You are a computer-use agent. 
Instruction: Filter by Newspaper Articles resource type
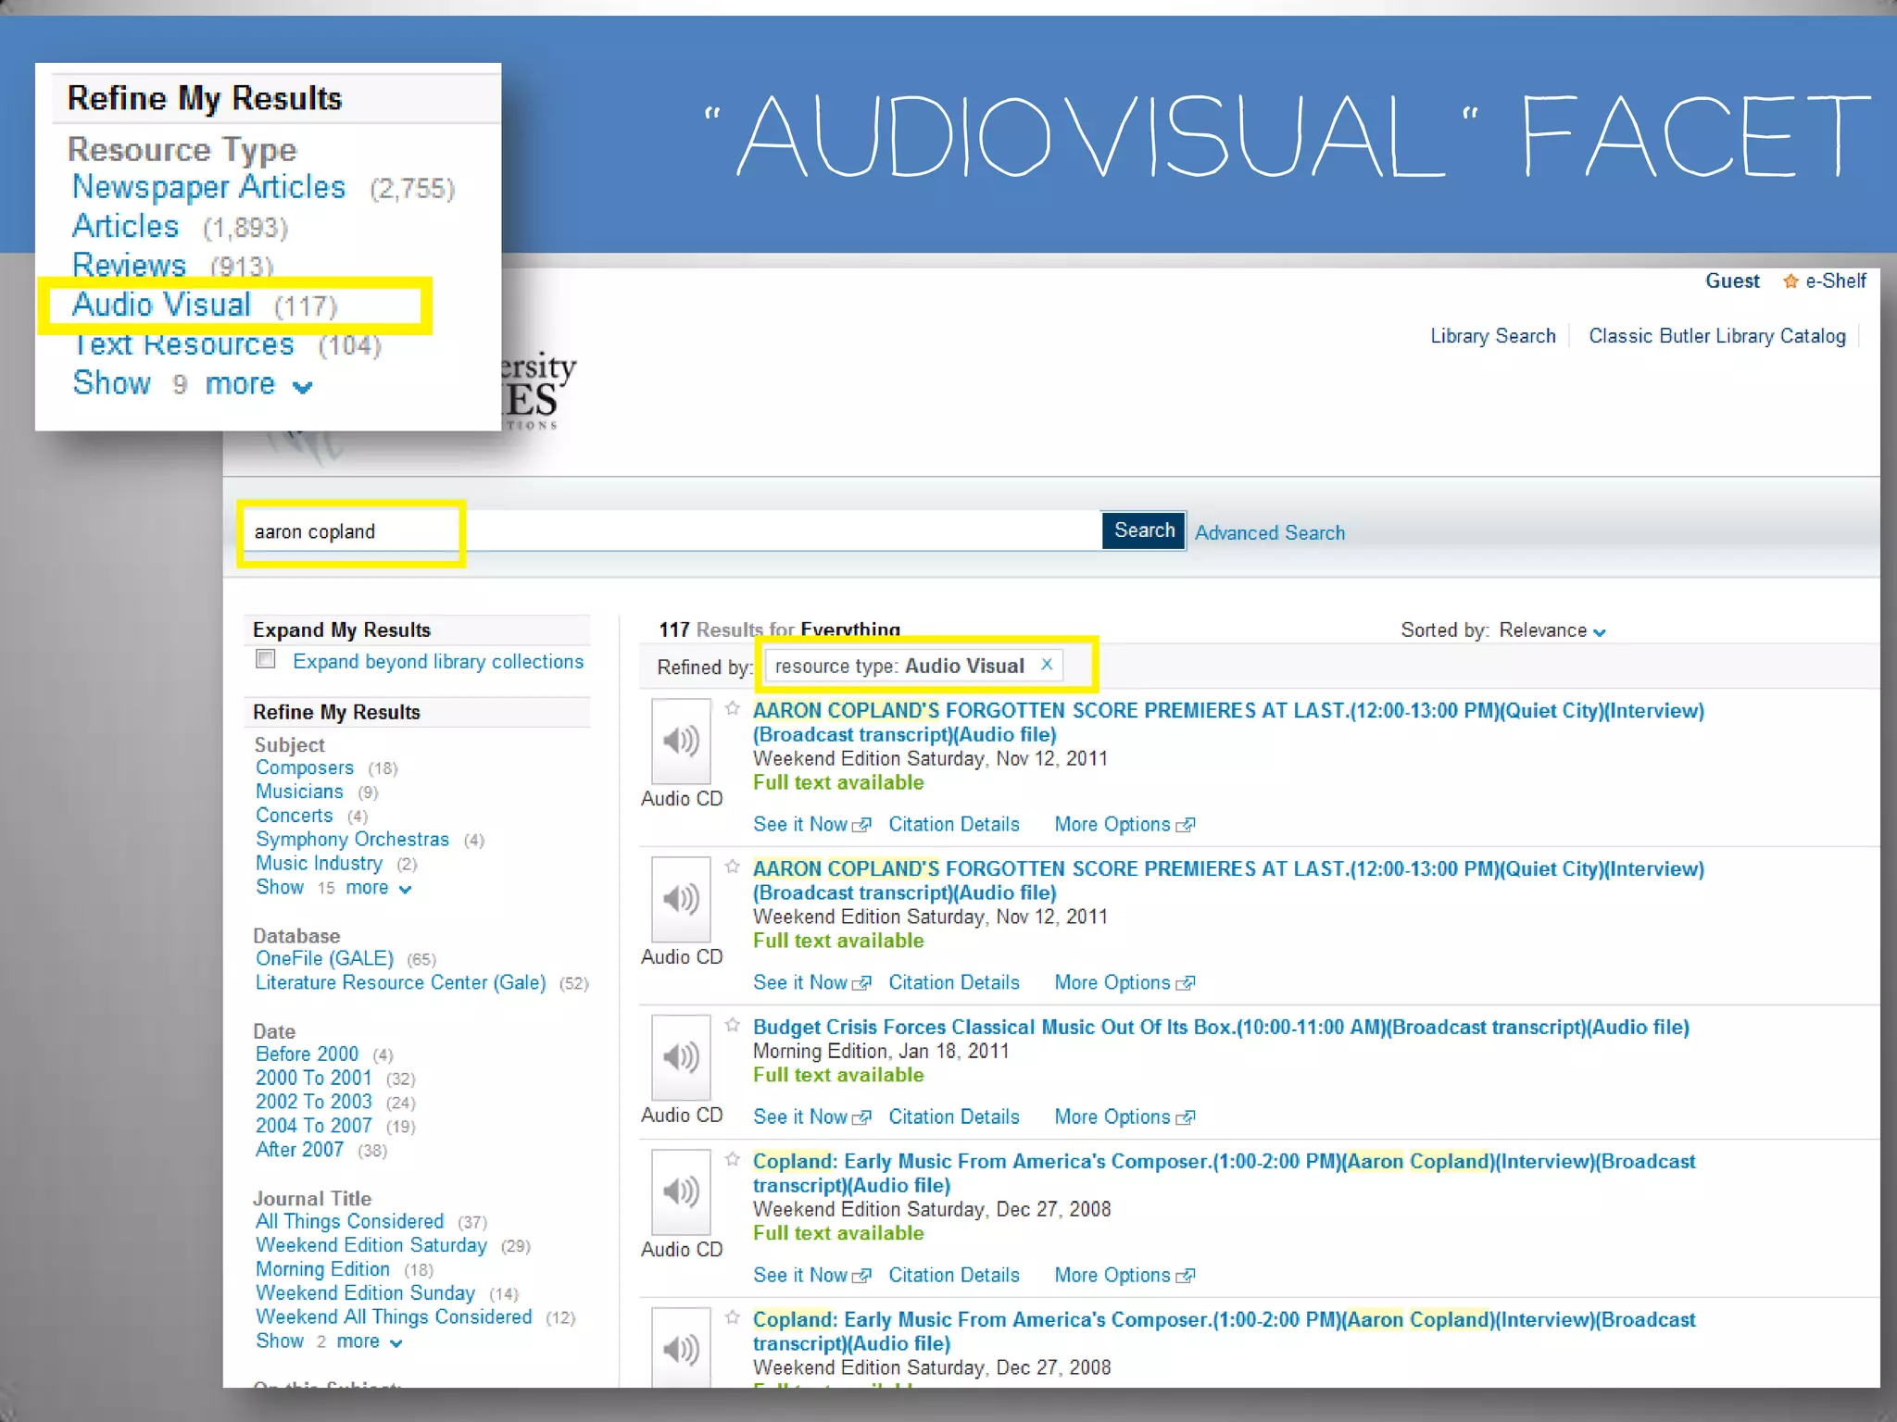[x=209, y=187]
